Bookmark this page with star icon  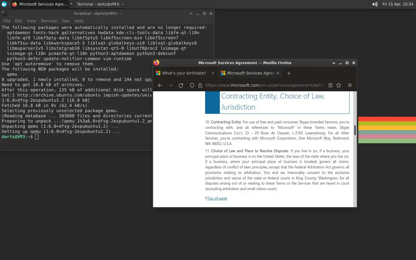pyautogui.click(x=339, y=85)
